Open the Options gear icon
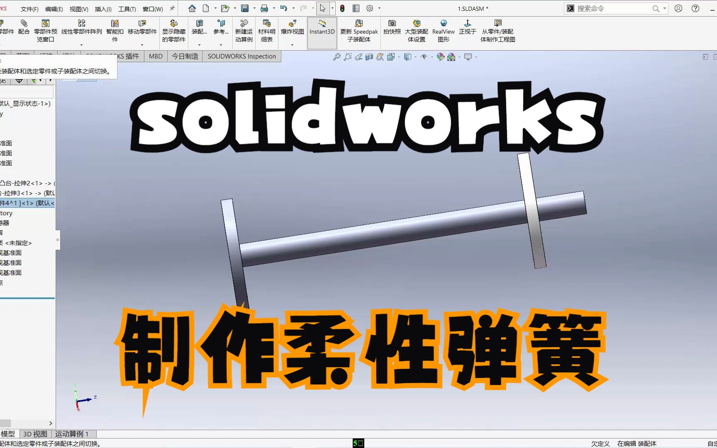 click(x=370, y=8)
